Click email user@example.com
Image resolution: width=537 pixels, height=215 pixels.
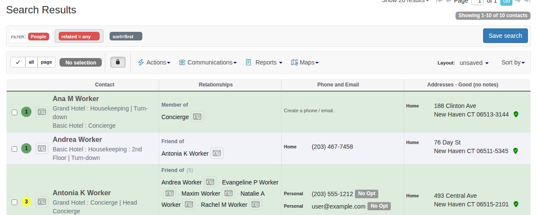[x=339, y=206]
